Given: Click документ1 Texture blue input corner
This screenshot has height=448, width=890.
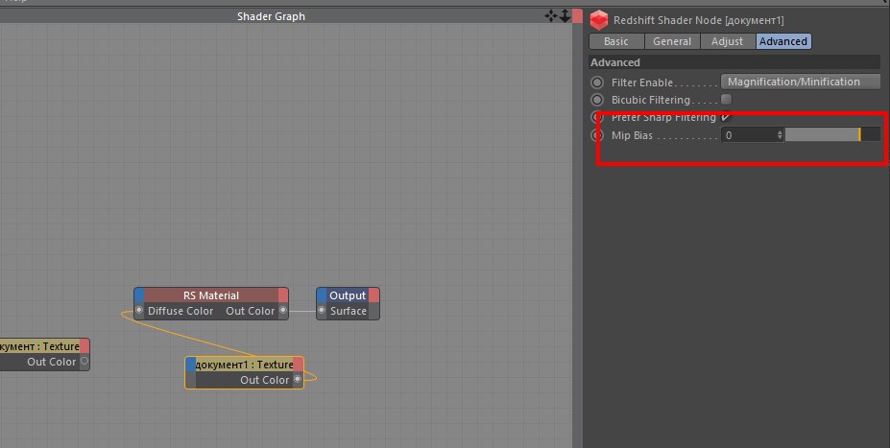Looking at the screenshot, I should (191, 365).
